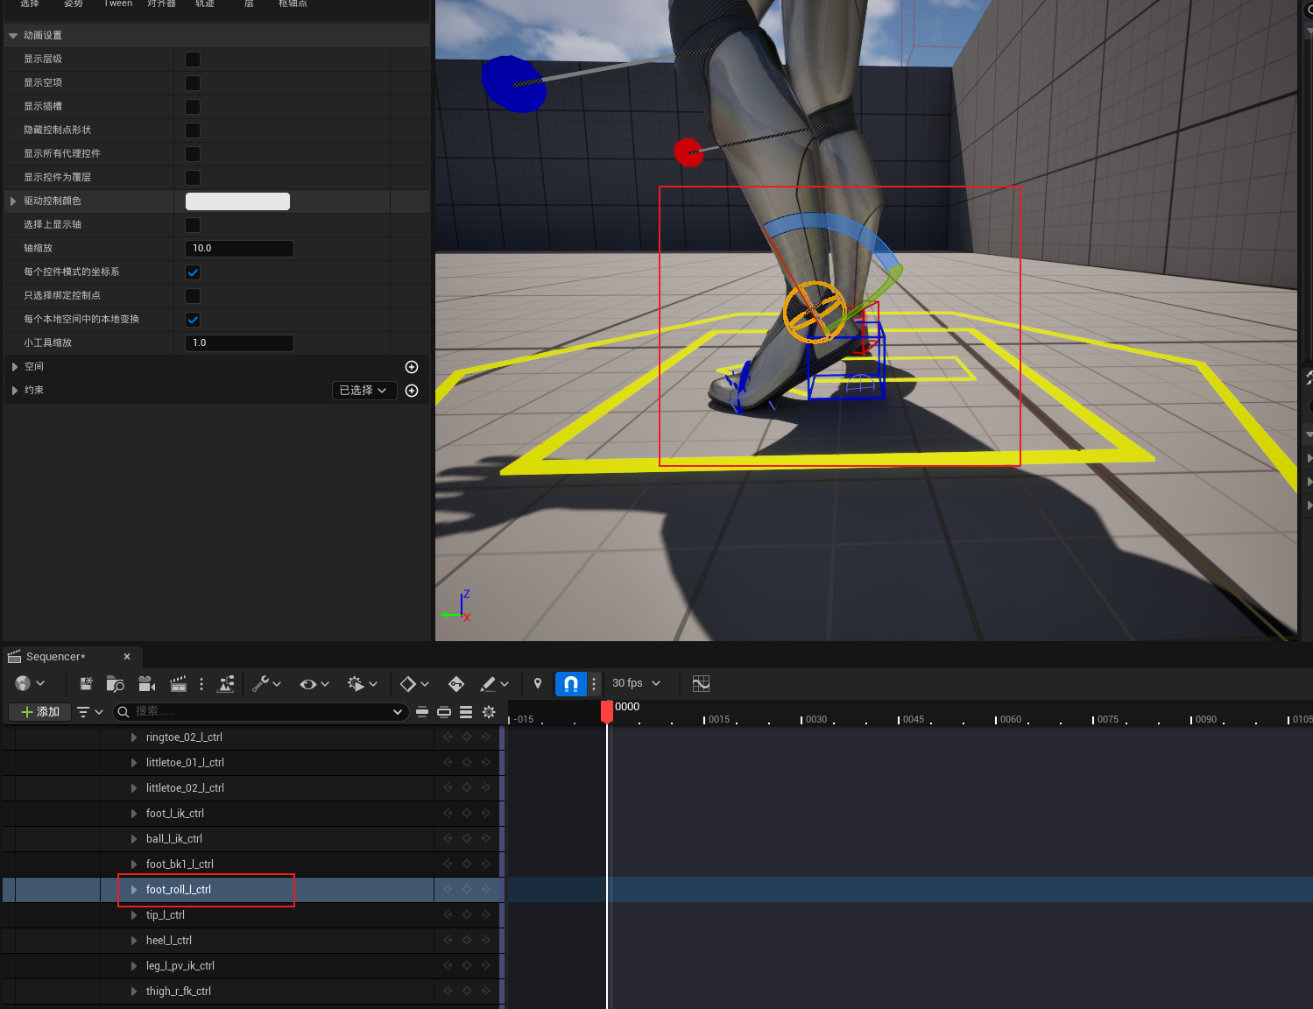Click the 轴缩放 value field 10.0
1313x1009 pixels.
(239, 249)
